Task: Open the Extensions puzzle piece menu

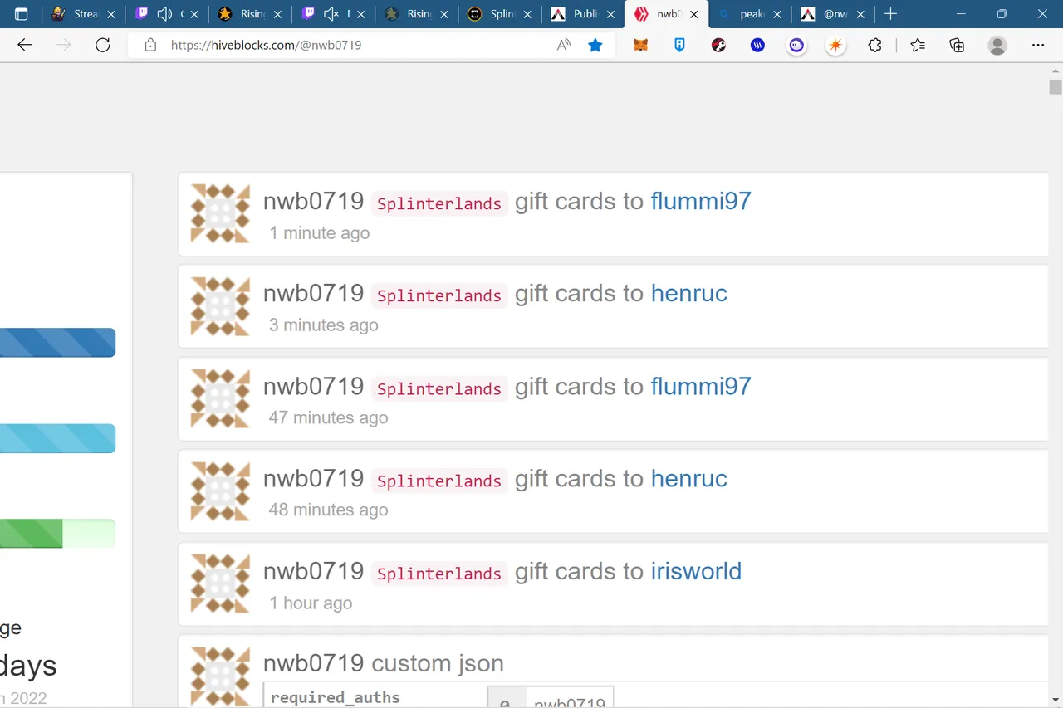Action: (874, 46)
